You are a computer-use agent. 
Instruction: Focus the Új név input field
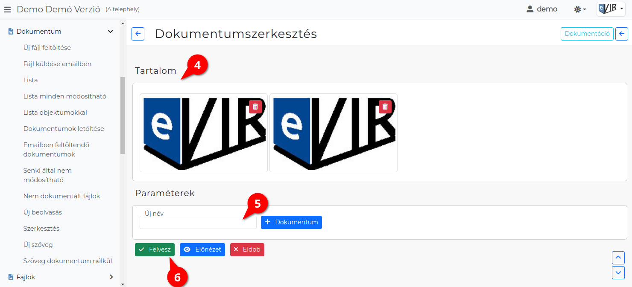coord(198,222)
